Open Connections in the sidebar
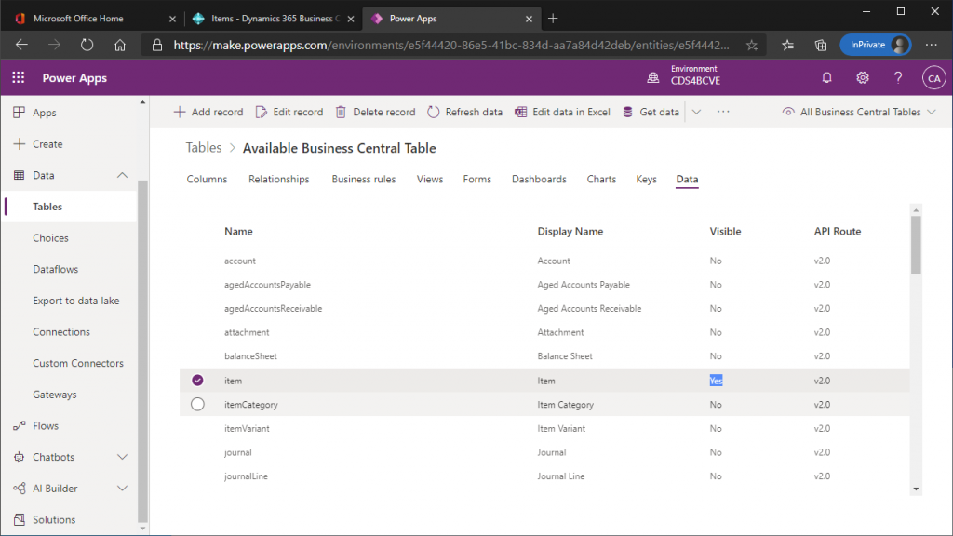The width and height of the screenshot is (953, 536). click(61, 332)
